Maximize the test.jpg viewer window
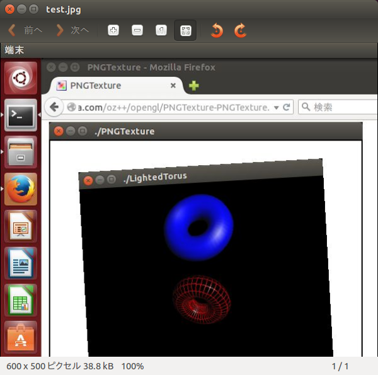This screenshot has height=375, width=378. [34, 9]
